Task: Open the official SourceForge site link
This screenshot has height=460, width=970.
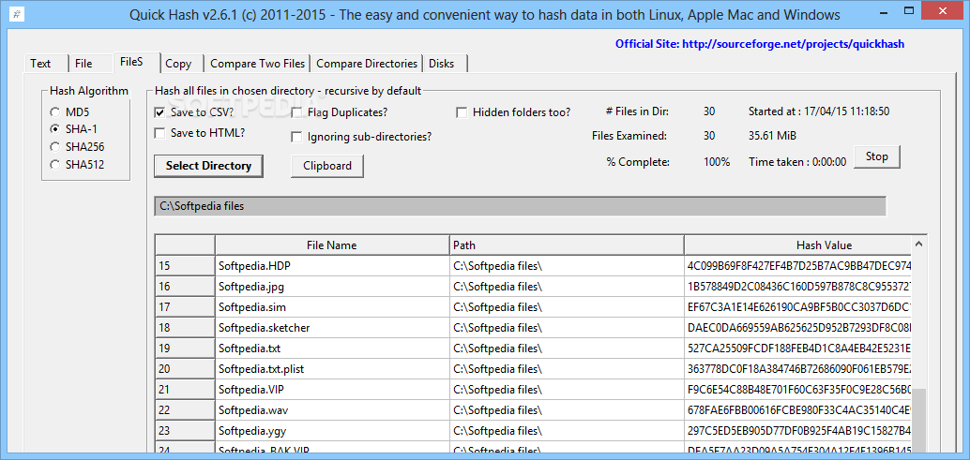Action: point(760,43)
